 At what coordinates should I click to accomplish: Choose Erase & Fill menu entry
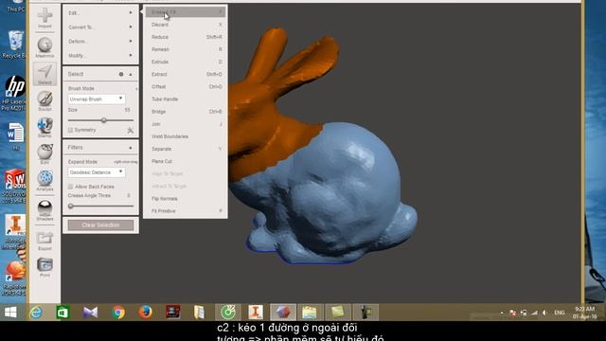[x=186, y=12]
